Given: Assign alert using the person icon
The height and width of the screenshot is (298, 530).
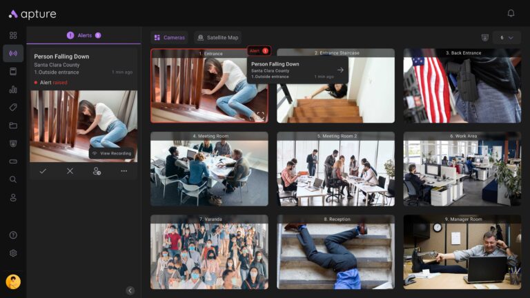Looking at the screenshot, I should click(97, 171).
